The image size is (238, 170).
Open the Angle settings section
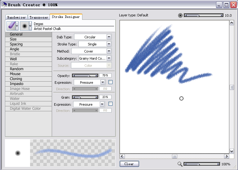coord(29,49)
